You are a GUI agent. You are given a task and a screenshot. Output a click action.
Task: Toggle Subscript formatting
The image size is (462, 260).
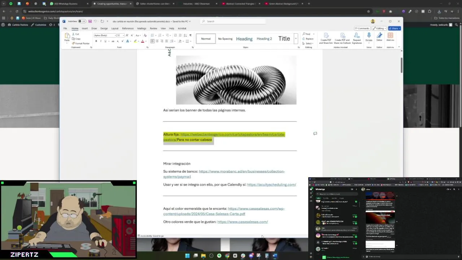118,41
